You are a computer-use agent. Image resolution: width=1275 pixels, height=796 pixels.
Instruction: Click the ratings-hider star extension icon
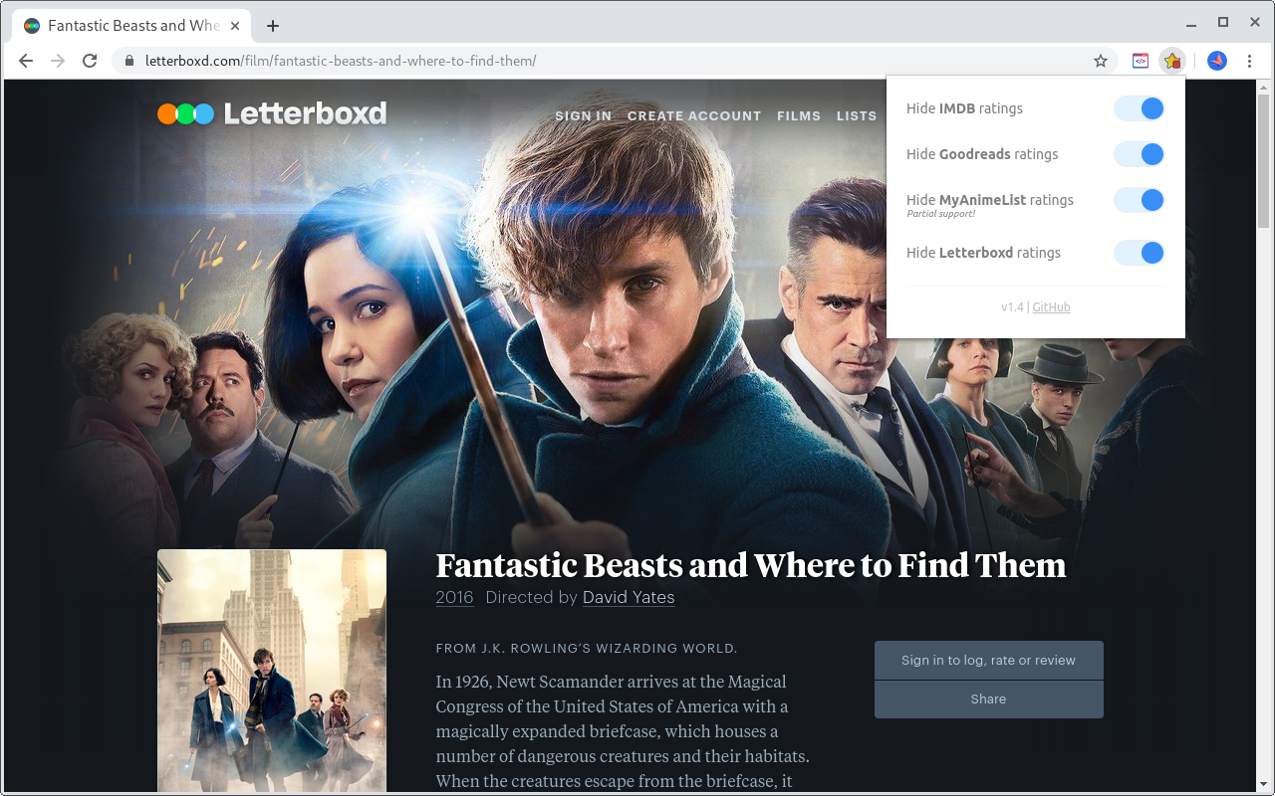click(1172, 61)
